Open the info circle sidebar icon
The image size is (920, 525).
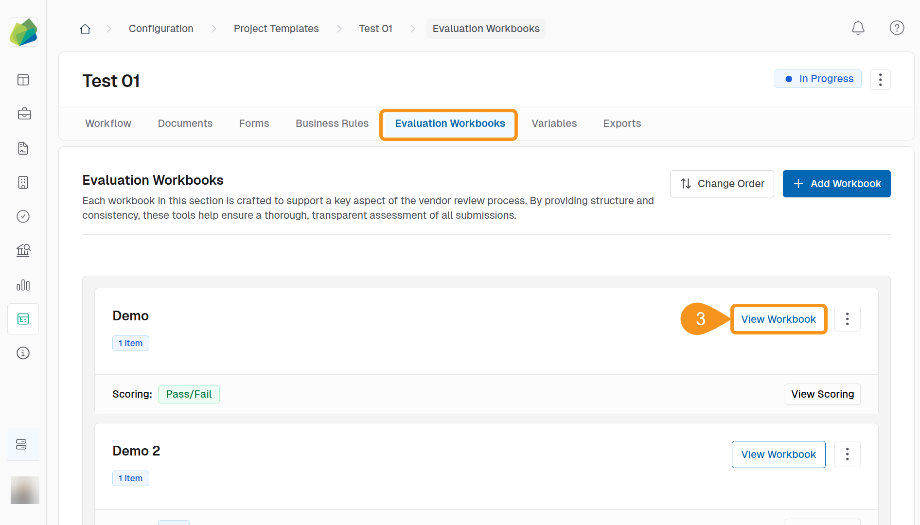tap(23, 353)
